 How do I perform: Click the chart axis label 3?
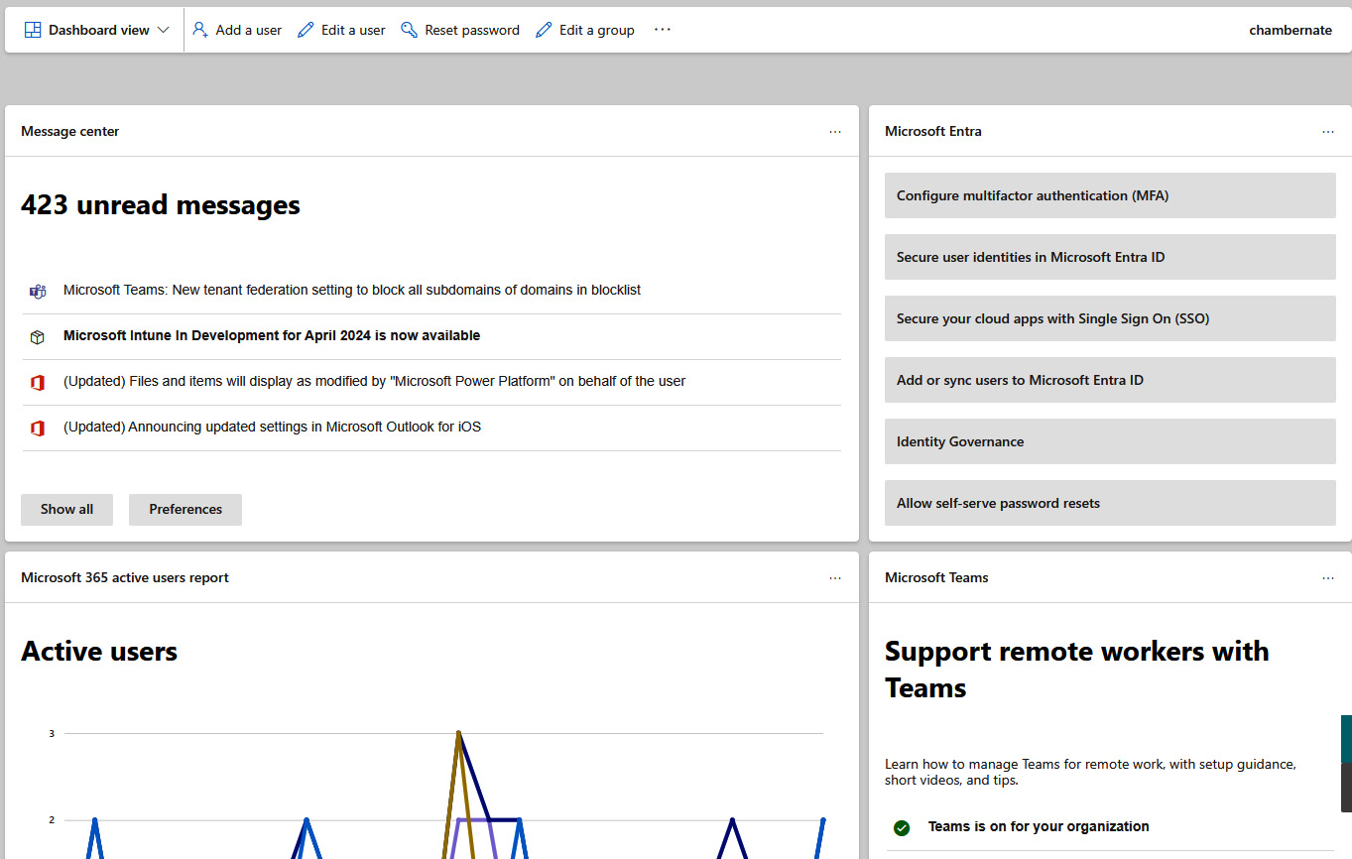click(x=52, y=734)
